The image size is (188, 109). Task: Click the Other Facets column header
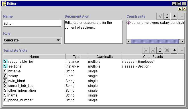[x=153, y=57]
